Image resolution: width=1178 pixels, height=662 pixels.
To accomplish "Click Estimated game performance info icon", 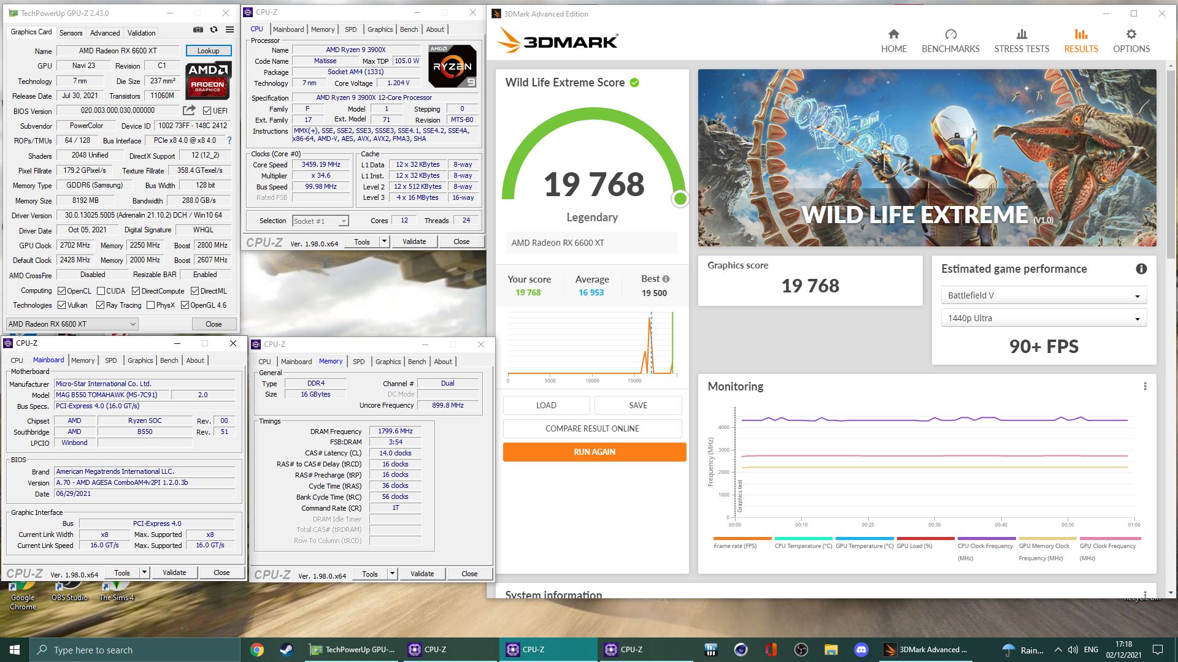I will tap(1141, 268).
